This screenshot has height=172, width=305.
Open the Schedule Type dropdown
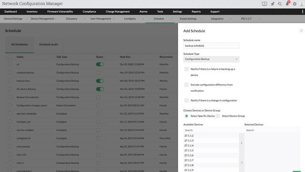point(211,59)
